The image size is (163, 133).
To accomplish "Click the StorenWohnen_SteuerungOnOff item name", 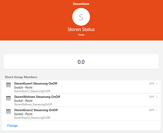I will pos(33,104).
